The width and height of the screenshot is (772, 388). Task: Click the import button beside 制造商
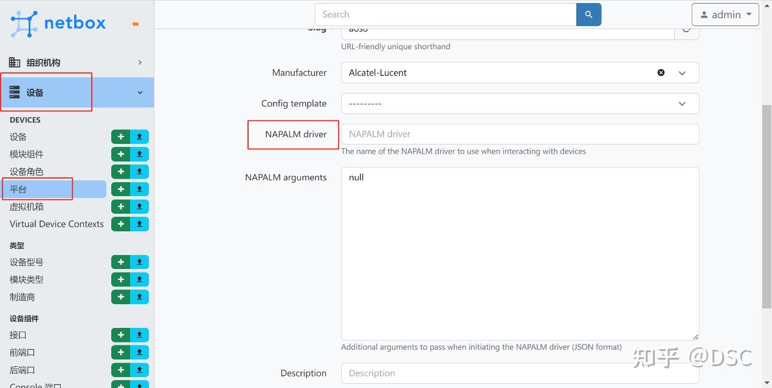tap(139, 297)
